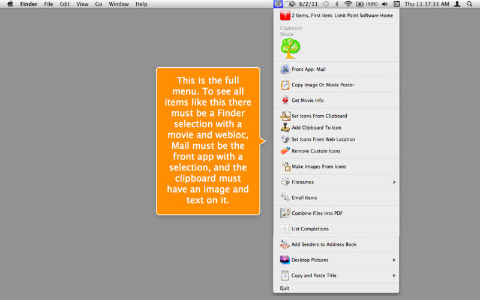Click the Copy and Paste Title clipboard icon
The image size is (480, 300).
pos(284,275)
